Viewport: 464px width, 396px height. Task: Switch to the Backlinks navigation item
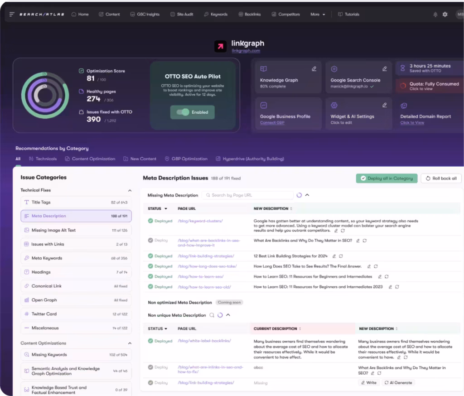point(249,14)
